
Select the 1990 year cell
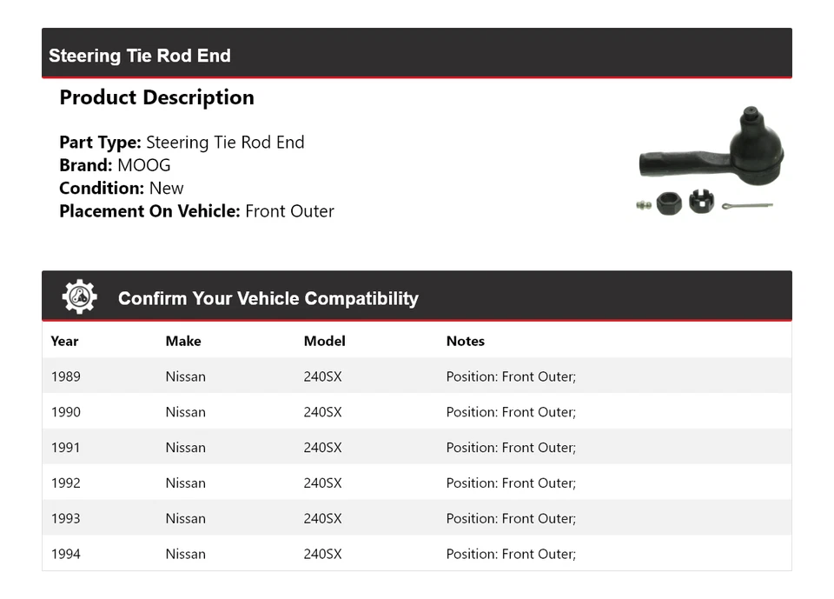66,412
